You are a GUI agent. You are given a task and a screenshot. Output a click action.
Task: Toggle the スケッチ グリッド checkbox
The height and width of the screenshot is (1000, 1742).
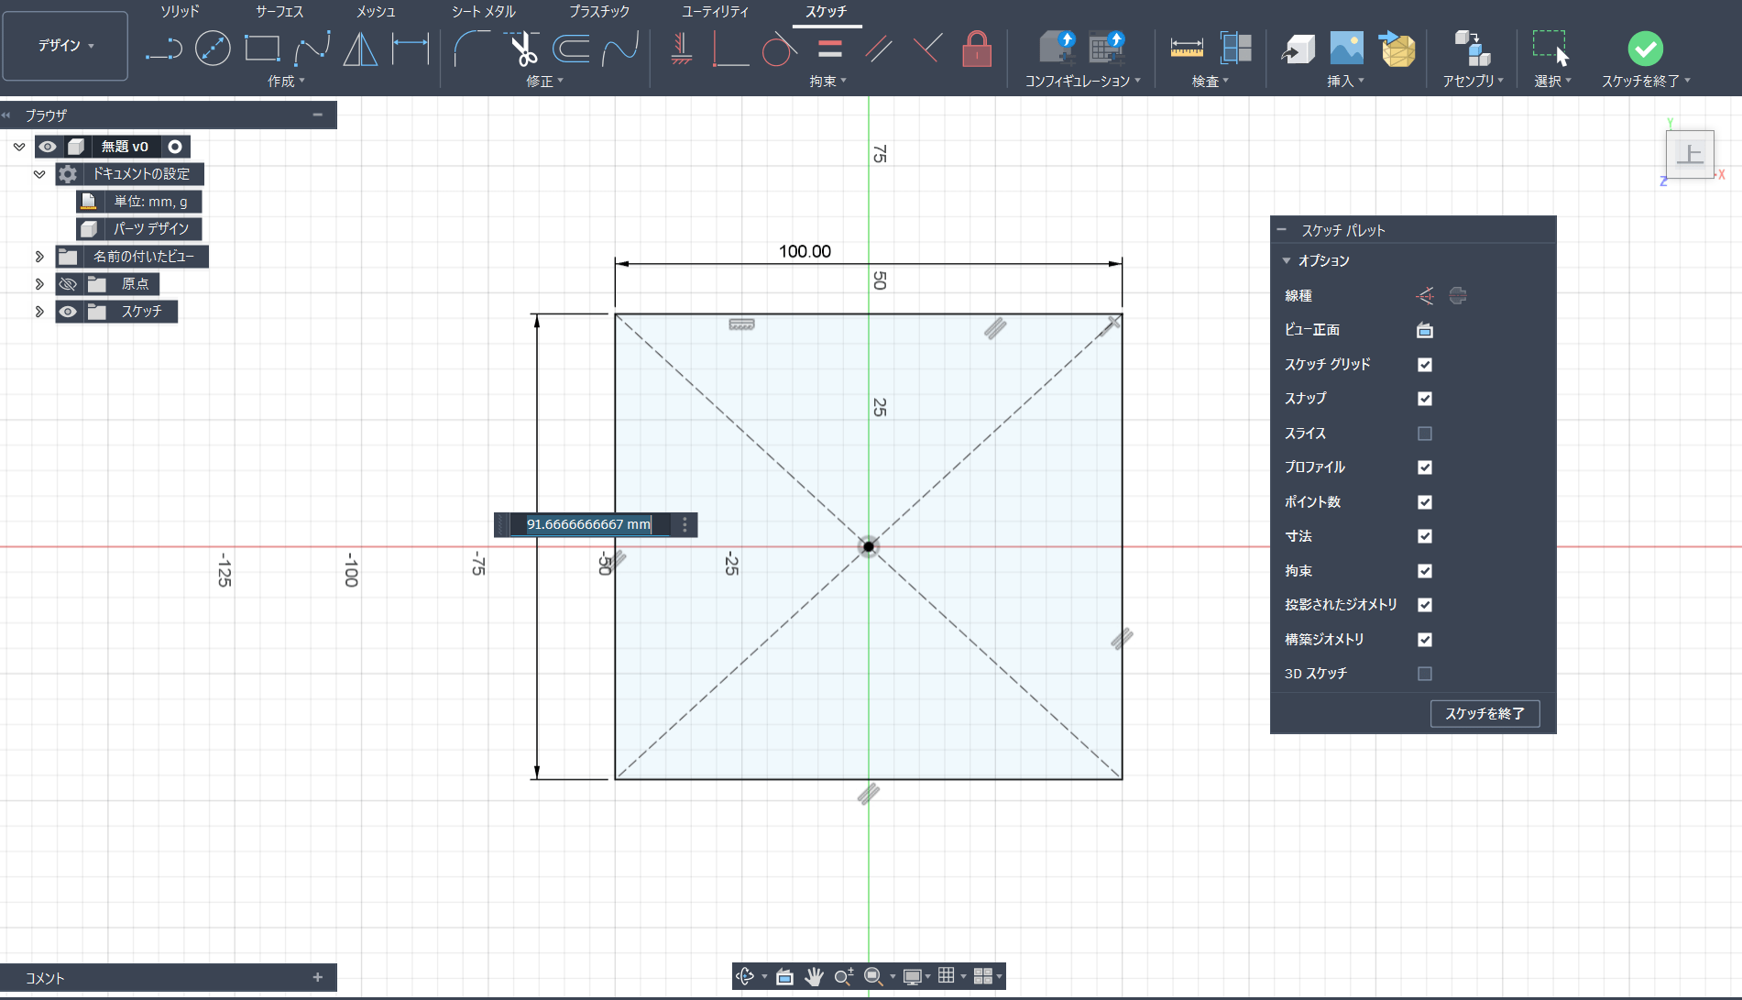pos(1425,365)
